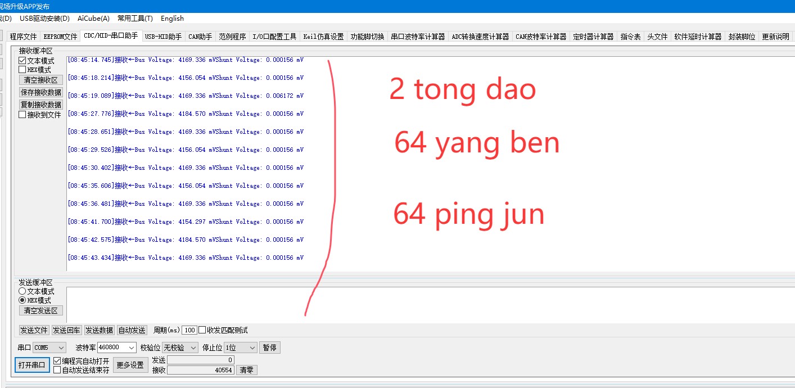Open the 更新说明 tab
This screenshot has width=795, height=388.
tap(775, 37)
